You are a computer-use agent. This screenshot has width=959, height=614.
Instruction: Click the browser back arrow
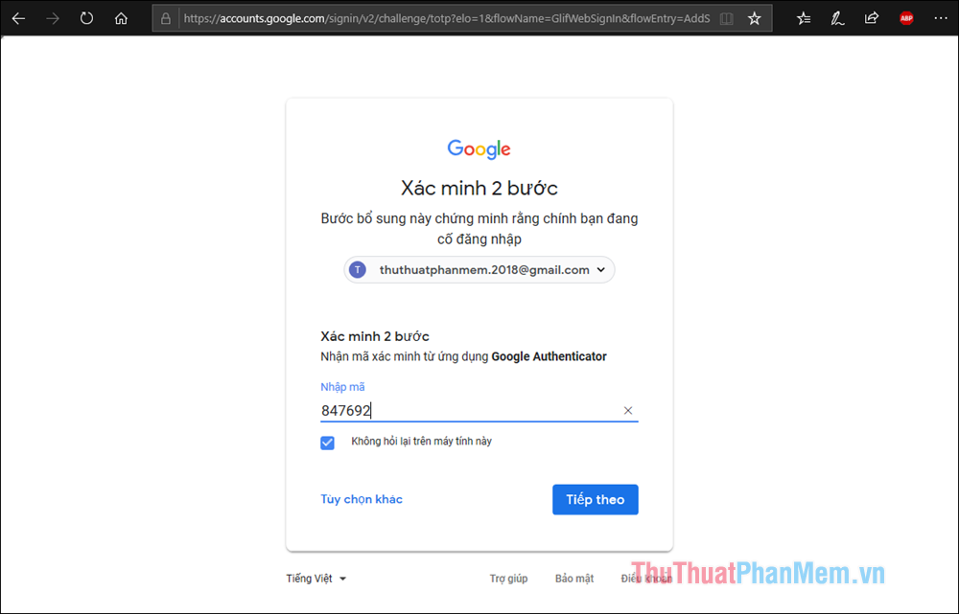point(18,17)
